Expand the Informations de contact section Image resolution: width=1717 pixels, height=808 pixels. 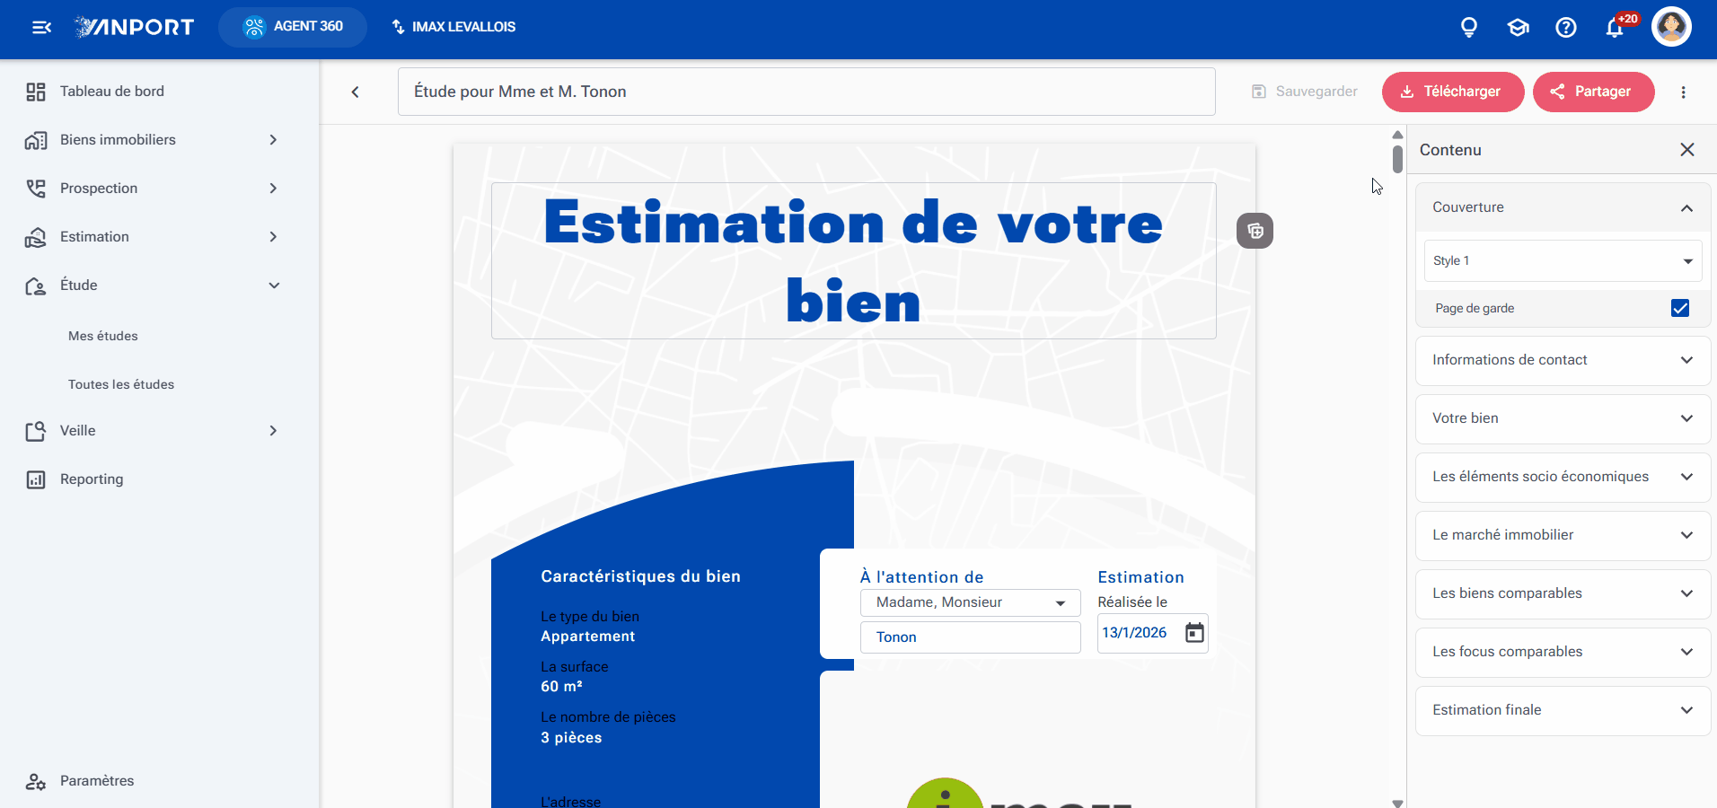point(1563,360)
